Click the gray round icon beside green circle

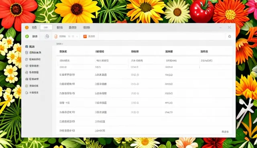pos(47,36)
